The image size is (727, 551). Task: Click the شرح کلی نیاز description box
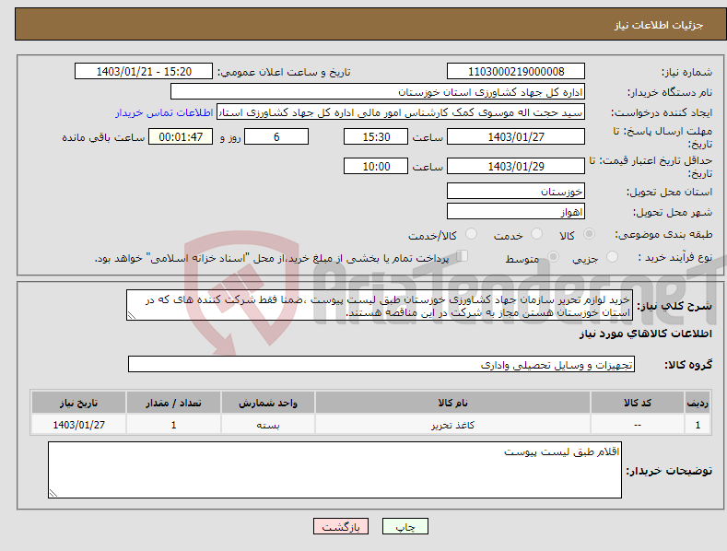pos(380,305)
